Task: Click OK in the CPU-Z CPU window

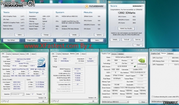Action: [43, 101]
